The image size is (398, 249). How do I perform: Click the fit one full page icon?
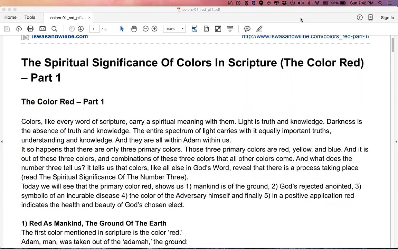click(x=206, y=29)
